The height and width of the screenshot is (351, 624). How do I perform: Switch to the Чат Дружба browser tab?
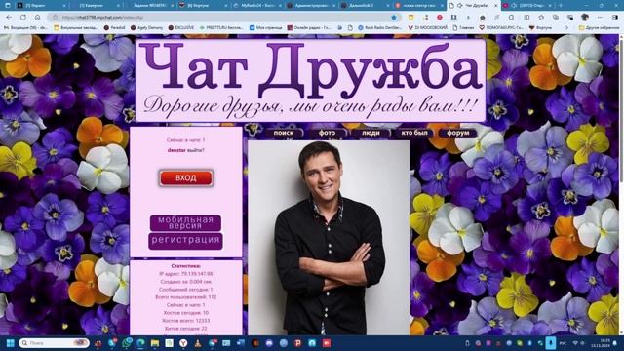point(473,6)
